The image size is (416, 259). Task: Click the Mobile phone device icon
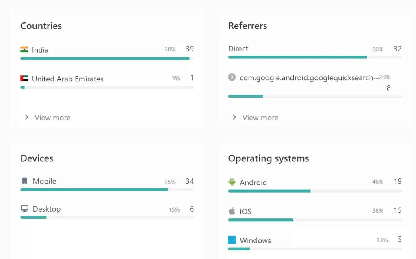[25, 181]
